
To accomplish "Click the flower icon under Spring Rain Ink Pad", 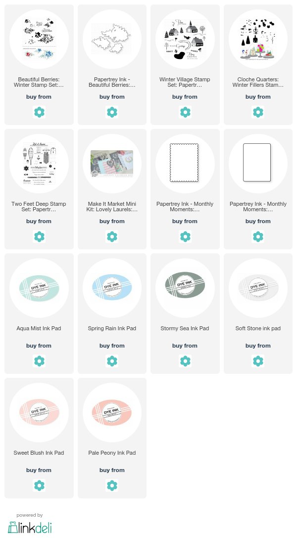I will 112,361.
